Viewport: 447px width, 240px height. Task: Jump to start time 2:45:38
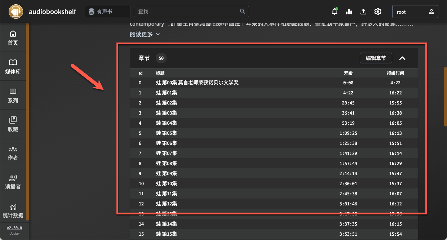tap(348, 194)
